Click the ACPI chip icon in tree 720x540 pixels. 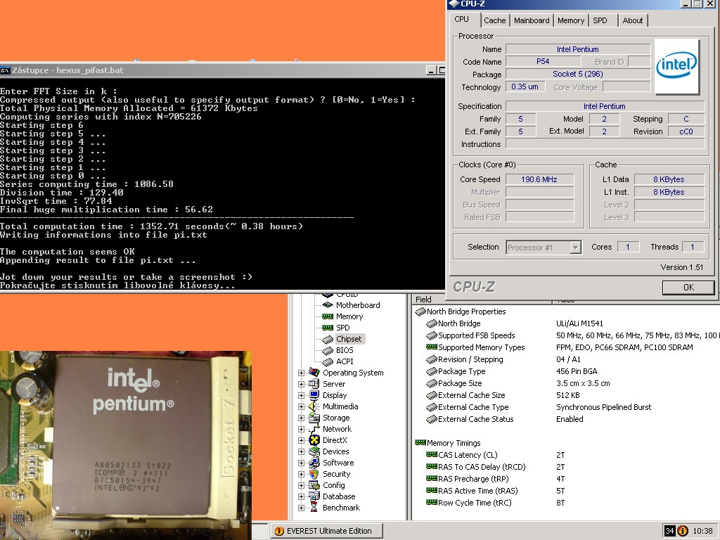pyautogui.click(x=328, y=362)
